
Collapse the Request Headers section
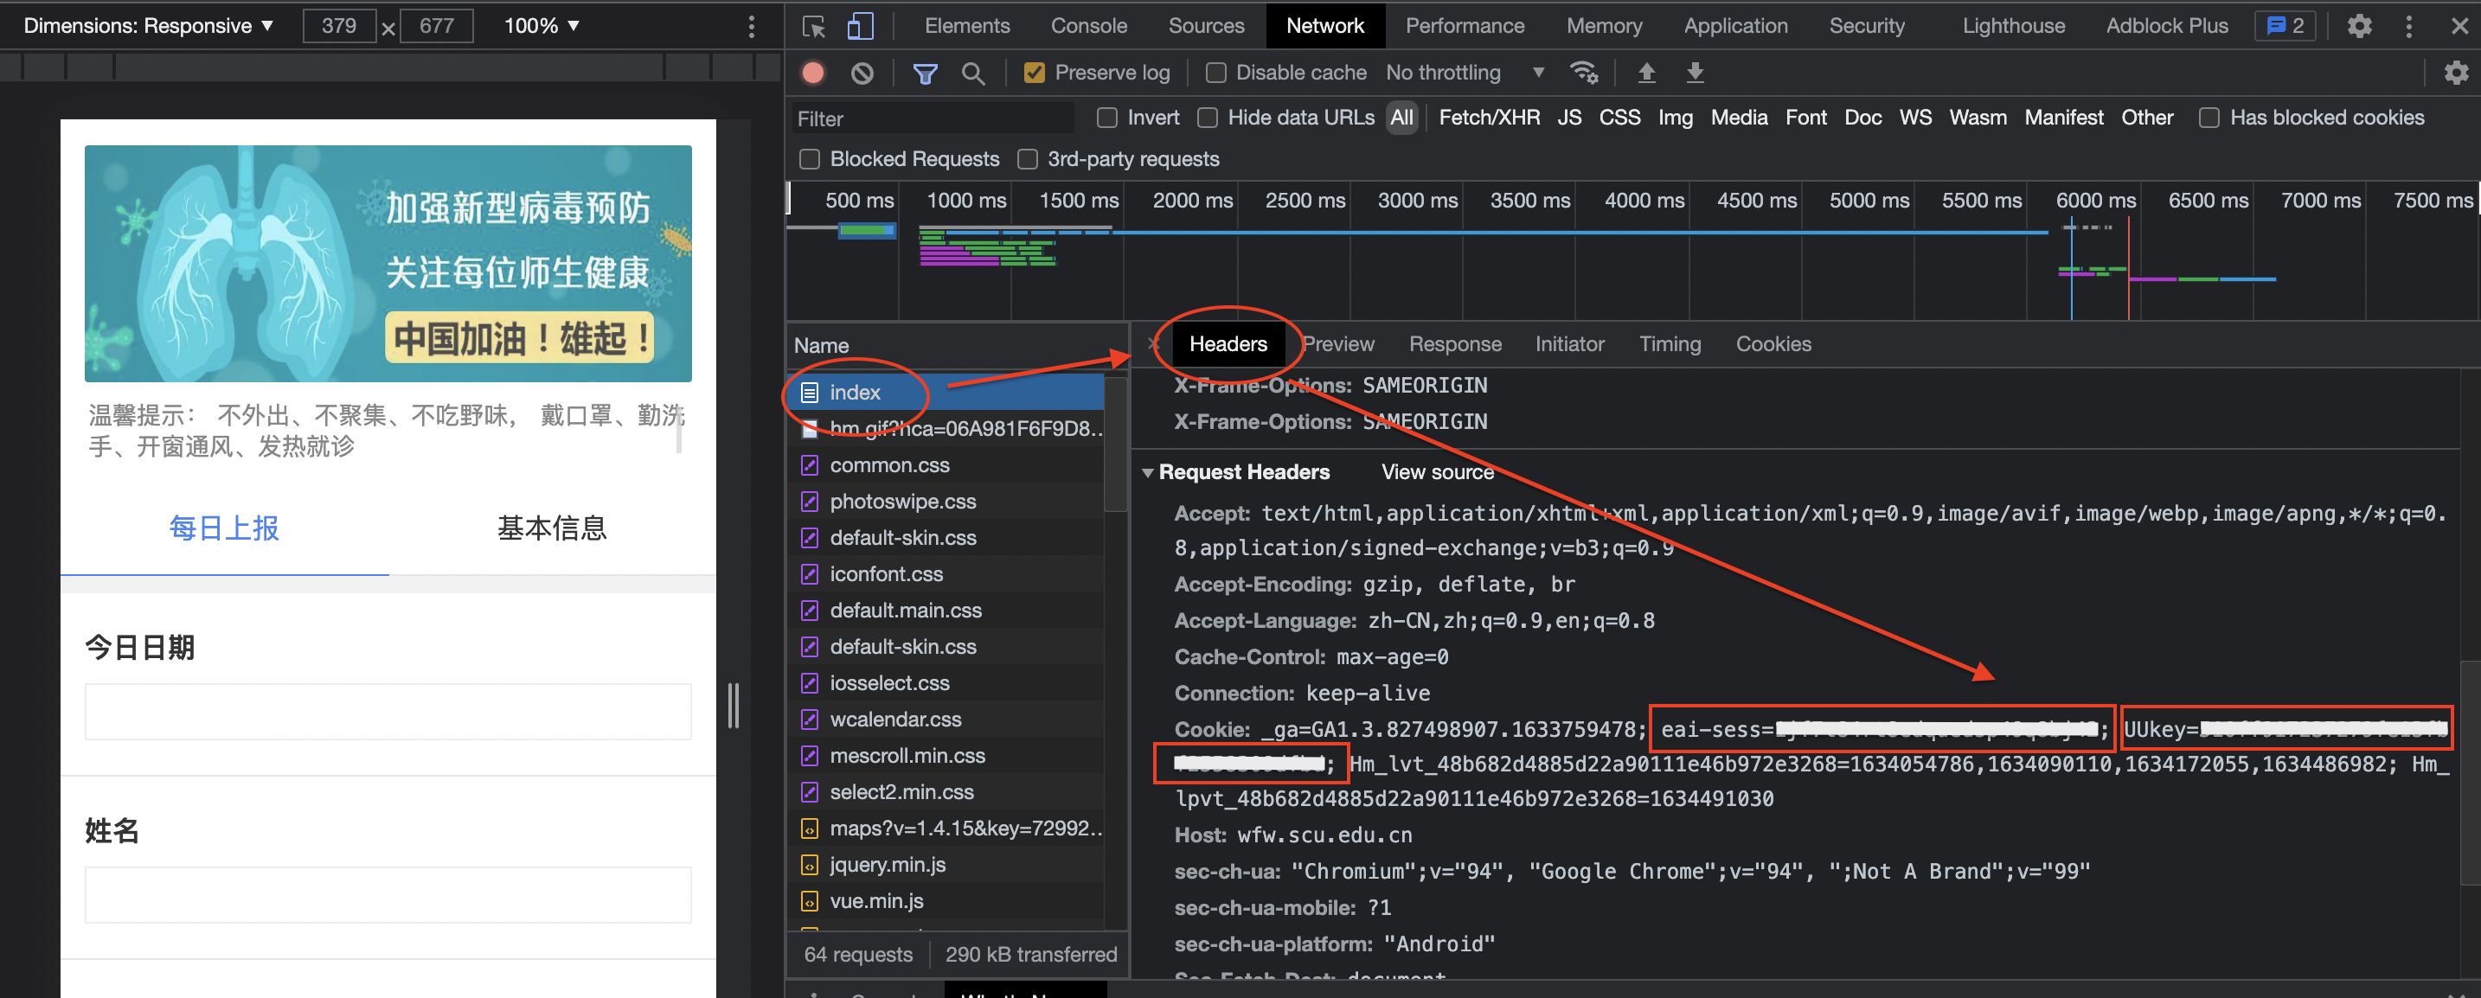point(1148,472)
